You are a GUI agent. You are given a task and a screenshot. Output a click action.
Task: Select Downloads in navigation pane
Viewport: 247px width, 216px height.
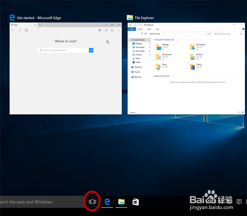coord(140,47)
